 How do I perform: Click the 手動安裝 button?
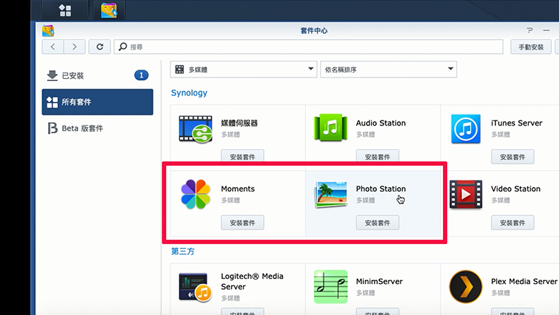point(531,47)
